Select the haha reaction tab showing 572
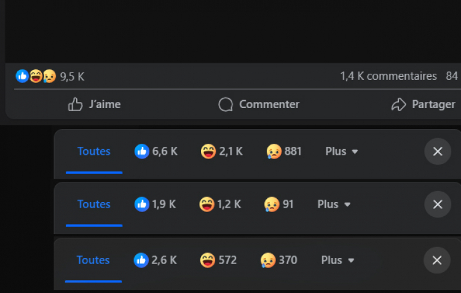Viewport: 461px width, 293px height. (x=218, y=260)
